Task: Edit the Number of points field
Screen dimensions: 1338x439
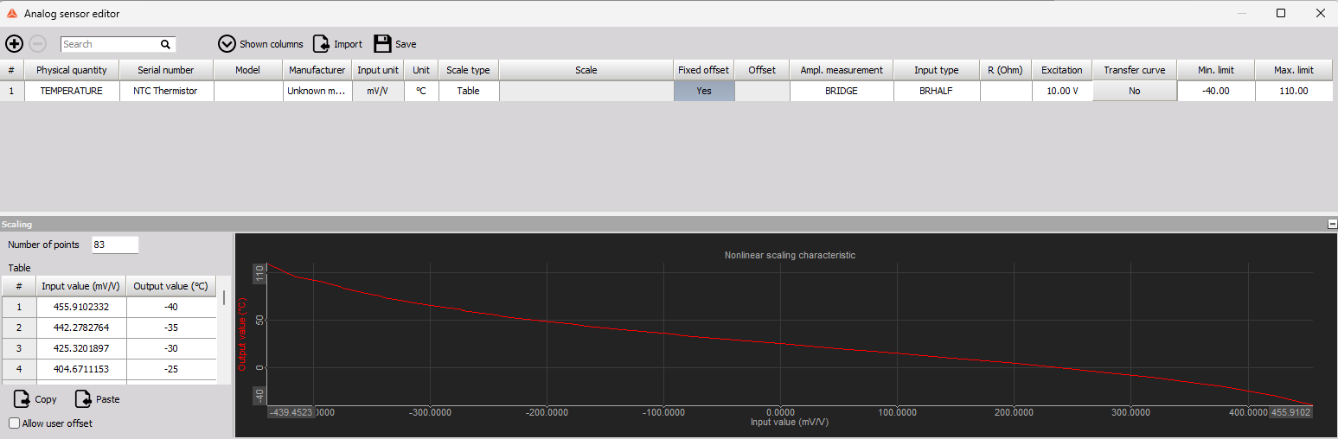Action: [114, 245]
